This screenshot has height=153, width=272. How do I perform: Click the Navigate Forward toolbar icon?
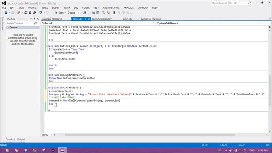click(13, 13)
